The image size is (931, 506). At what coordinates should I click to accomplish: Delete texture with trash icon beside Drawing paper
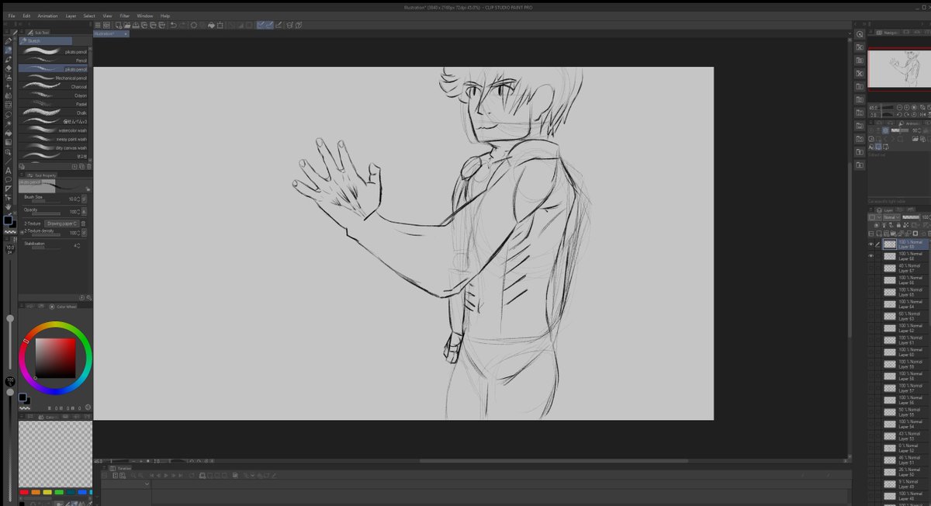84,224
